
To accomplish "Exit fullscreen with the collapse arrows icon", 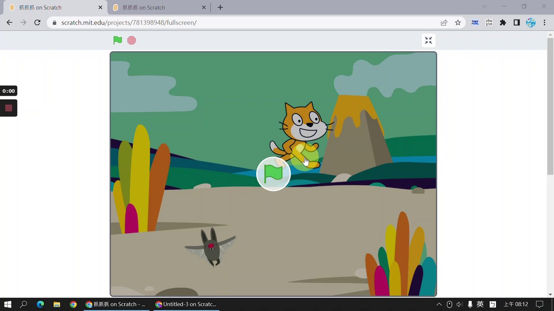I will coord(428,40).
